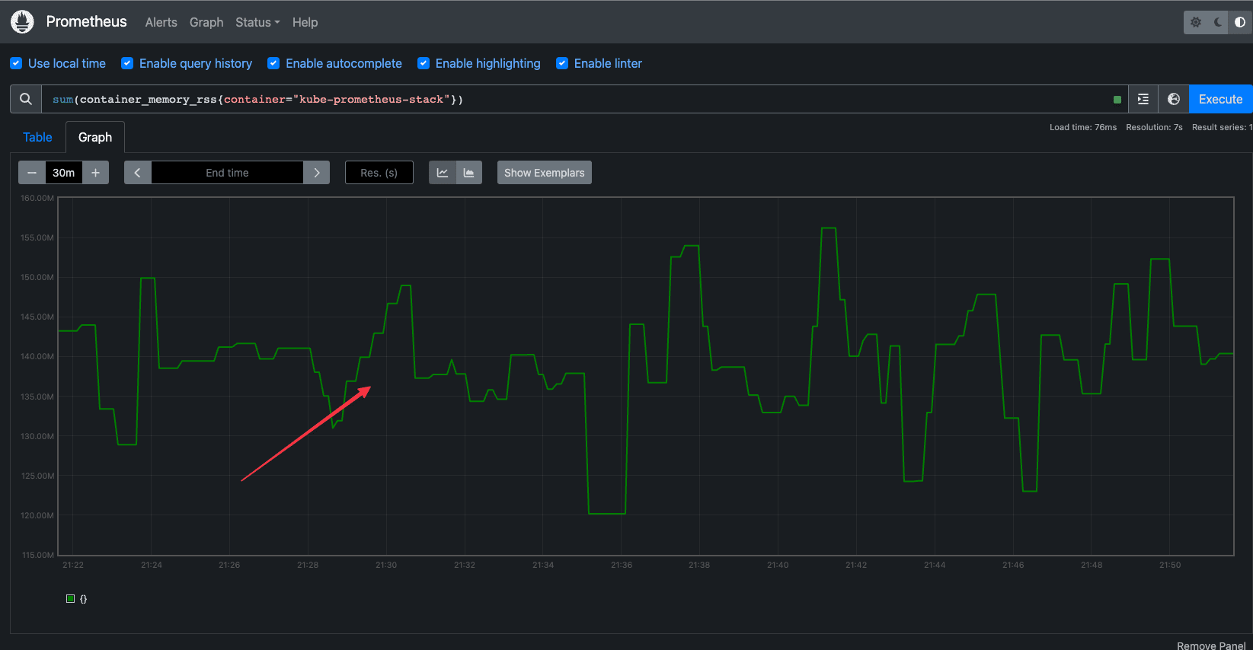Click the Load time: 76ms text
The width and height of the screenshot is (1253, 650).
click(x=1083, y=127)
